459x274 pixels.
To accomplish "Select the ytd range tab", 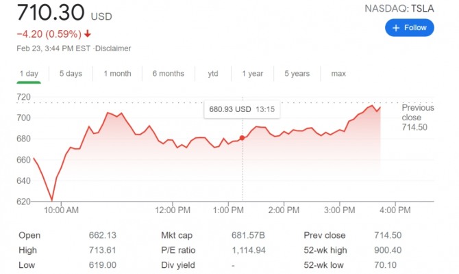I will [212, 73].
